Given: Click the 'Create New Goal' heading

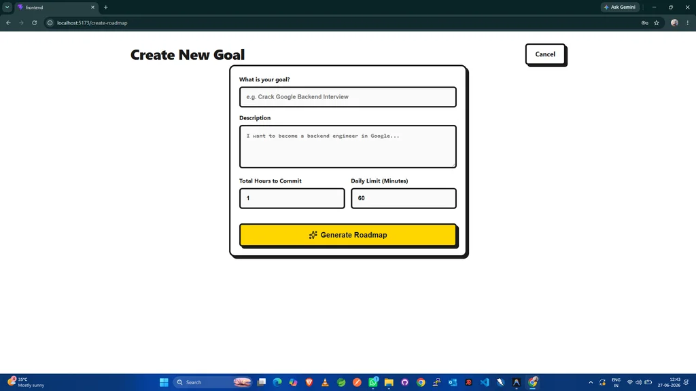Looking at the screenshot, I should pos(188,55).
